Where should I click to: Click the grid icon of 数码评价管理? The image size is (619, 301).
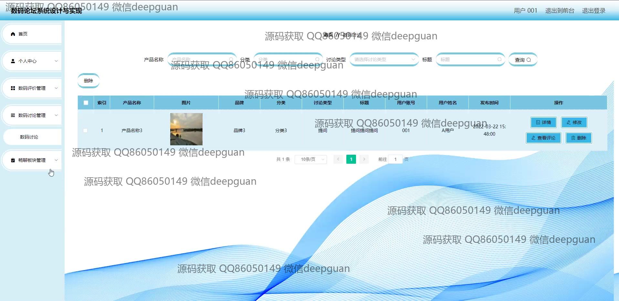pyautogui.click(x=13, y=88)
